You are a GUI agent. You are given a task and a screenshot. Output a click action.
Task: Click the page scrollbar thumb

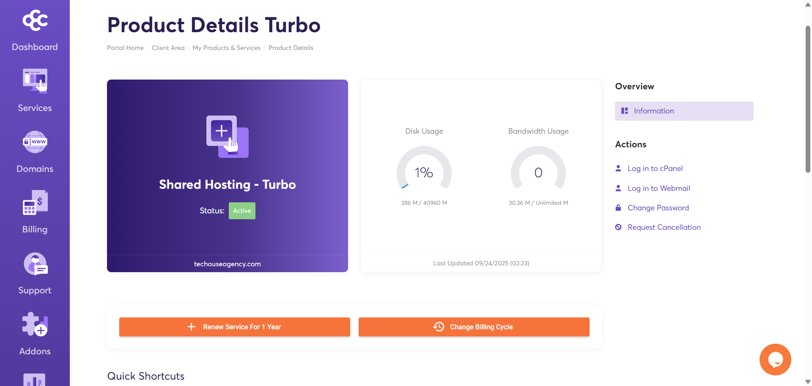808,99
